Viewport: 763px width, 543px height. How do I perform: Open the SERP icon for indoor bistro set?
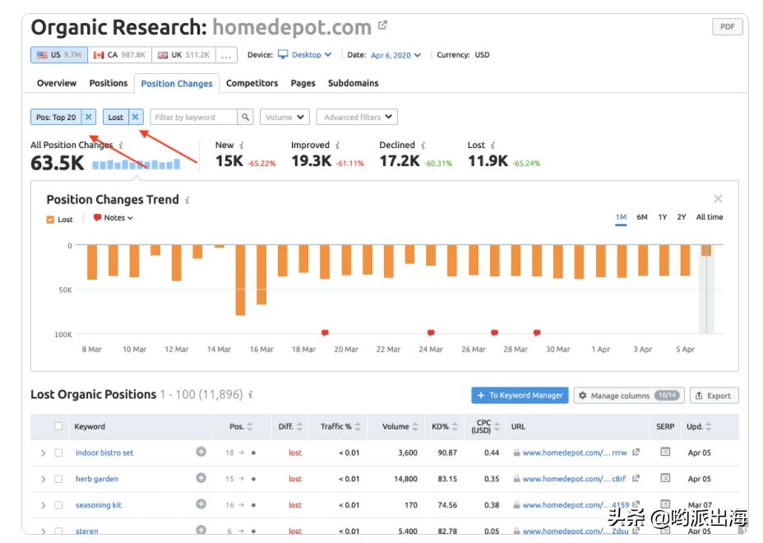pos(667,452)
